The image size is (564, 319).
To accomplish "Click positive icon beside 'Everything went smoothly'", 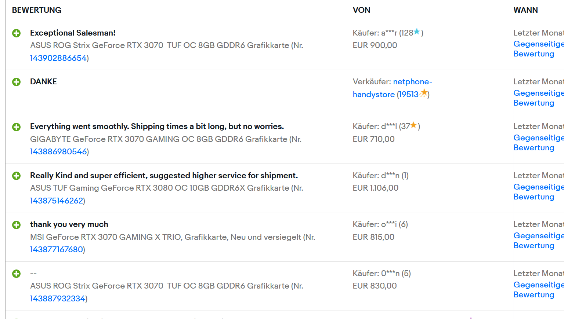I will [17, 127].
